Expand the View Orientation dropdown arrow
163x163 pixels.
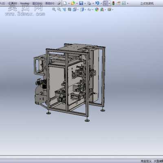[x=78, y=10]
